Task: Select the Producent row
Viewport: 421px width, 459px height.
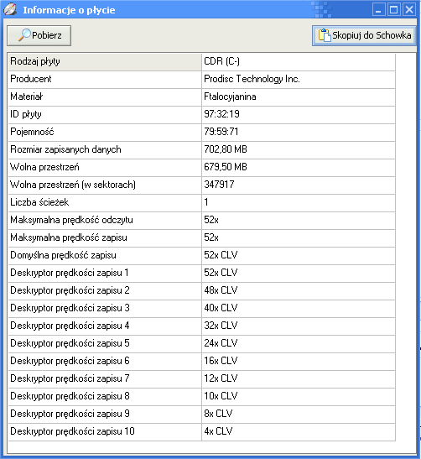Action: pyautogui.click(x=201, y=80)
